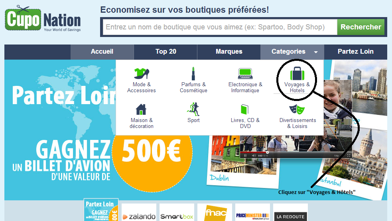Screen dimensions: 392x221
Task: Open the Maison & décoration house icon
Action: (x=141, y=109)
